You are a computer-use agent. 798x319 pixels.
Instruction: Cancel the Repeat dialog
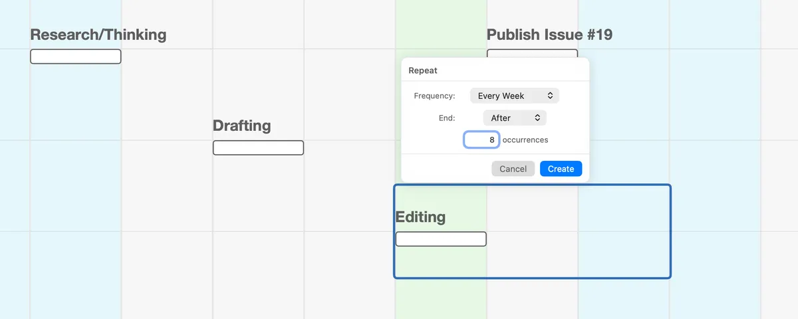point(513,169)
